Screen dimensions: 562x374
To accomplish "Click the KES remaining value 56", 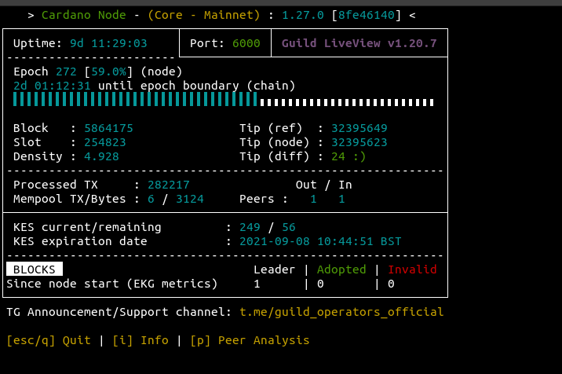I will pos(289,227).
